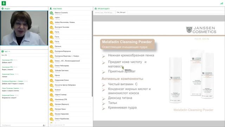The image size is (225, 127).
Task: Click the avatar next to Екатерина Федотова, Ижевск
Action: (x=52, y=56)
